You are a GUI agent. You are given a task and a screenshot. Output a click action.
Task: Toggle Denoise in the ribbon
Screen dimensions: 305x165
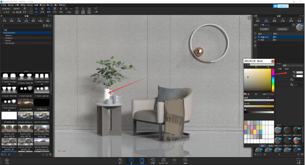[42, 10]
